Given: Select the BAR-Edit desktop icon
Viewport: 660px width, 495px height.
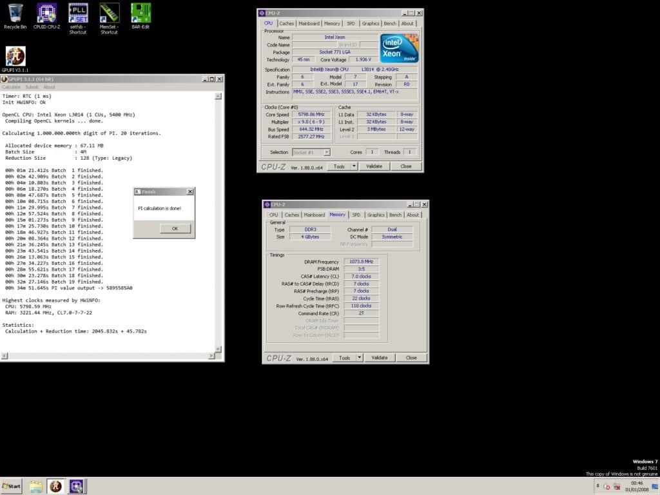Looking at the screenshot, I should tap(141, 16).
